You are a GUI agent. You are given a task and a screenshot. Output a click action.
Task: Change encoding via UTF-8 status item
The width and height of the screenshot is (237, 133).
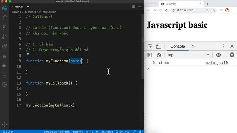pos(90,132)
